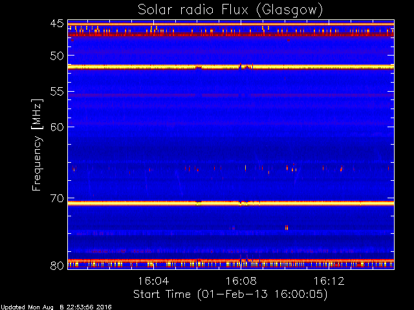Click the 80 frequency axis label
Image resolution: width=414 pixels, height=310 pixels.
[57, 265]
